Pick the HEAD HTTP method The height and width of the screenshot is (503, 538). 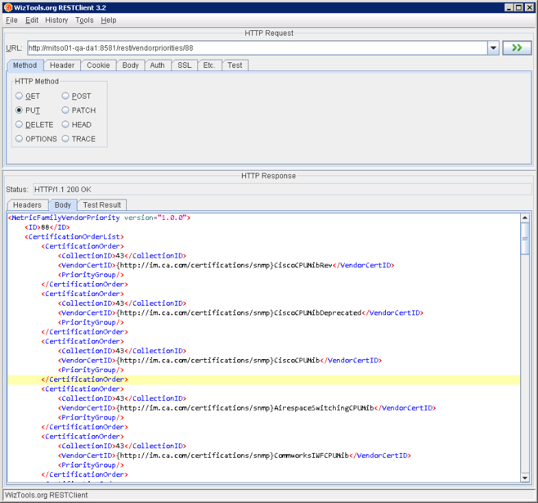[66, 125]
